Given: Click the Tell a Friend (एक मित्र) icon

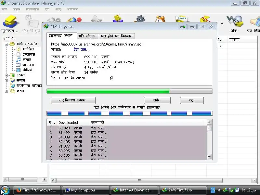Looking at the screenshot, I should click(x=255, y=21).
